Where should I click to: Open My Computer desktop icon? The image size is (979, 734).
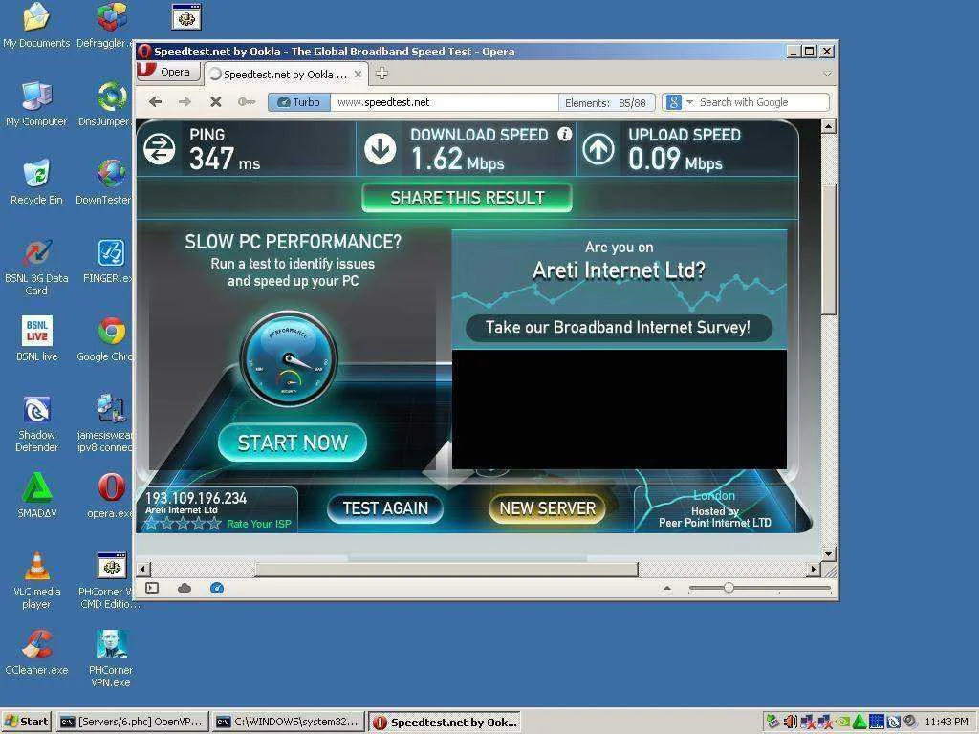36,104
